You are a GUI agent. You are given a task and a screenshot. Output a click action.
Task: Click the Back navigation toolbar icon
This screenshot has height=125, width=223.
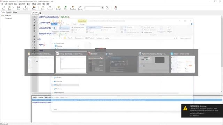(43, 8)
